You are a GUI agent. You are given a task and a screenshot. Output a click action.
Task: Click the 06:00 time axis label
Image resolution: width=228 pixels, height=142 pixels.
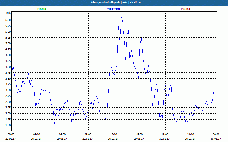point(63,135)
